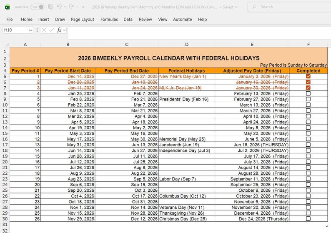Switch to Page Layout tab
The image size is (331, 233).
click(x=83, y=20)
